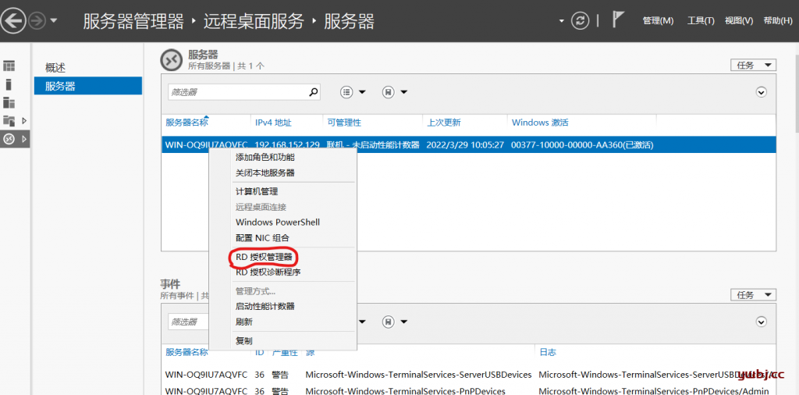Sort events by the 日志 column header
The height and width of the screenshot is (395, 799).
(x=548, y=352)
